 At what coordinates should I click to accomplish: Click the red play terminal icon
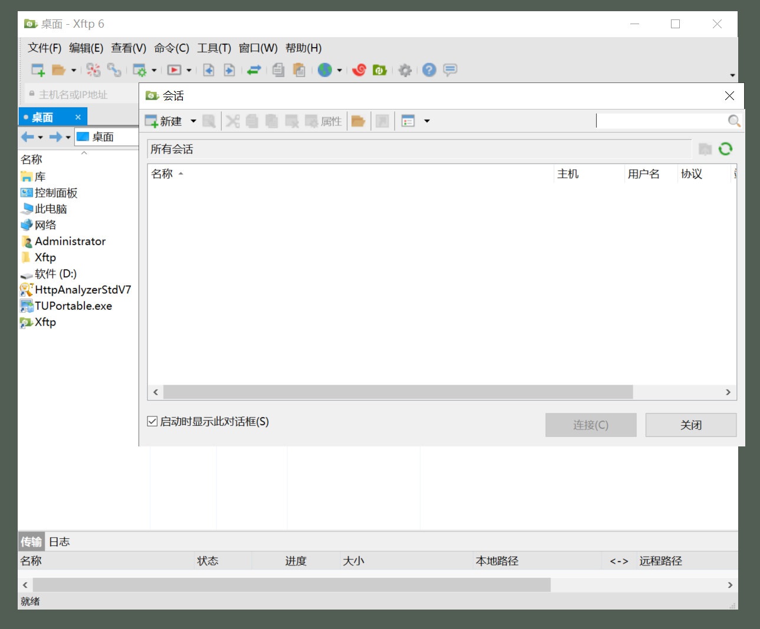point(175,70)
